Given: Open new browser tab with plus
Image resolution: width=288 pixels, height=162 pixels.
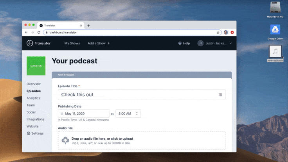Looking at the screenshot, I should click(88, 25).
